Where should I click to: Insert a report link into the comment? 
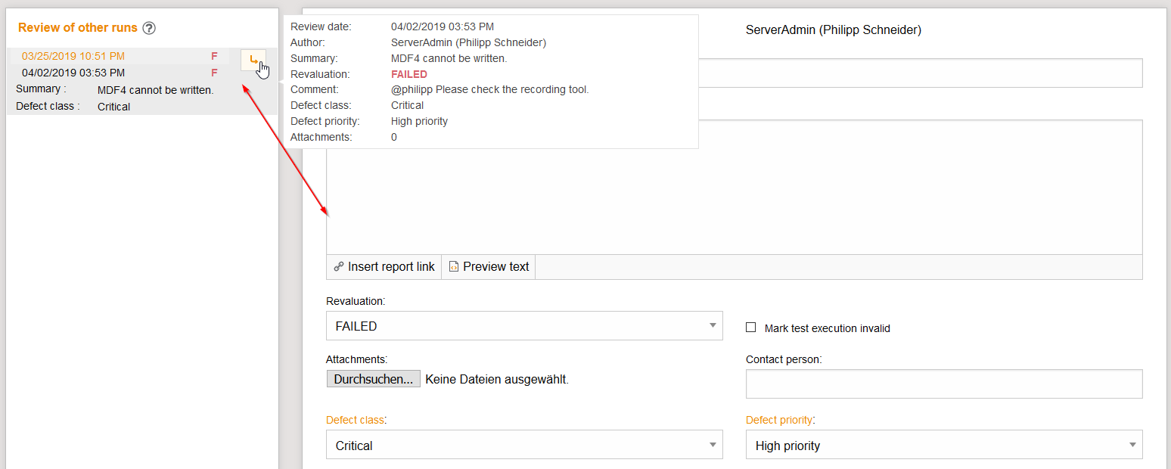pyautogui.click(x=384, y=267)
